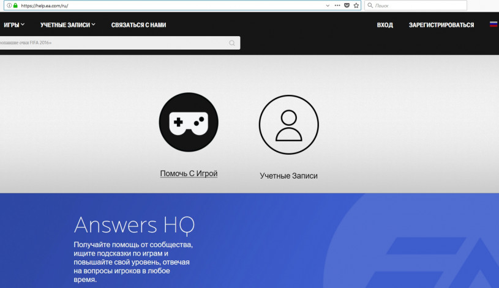Open the Связаться с нами page
The height and width of the screenshot is (288, 499).
pyautogui.click(x=138, y=25)
